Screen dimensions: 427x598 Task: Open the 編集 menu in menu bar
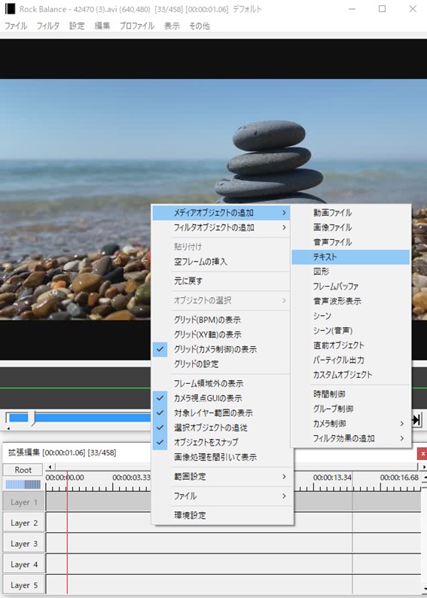102,26
